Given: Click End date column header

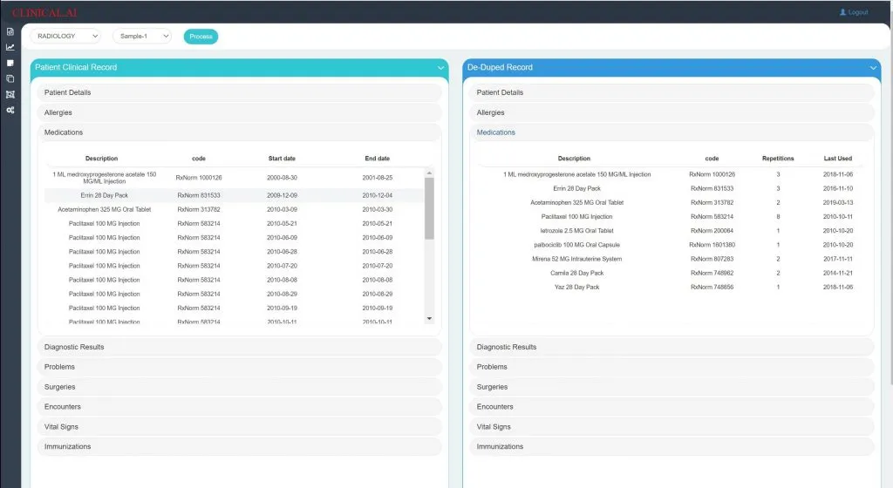Looking at the screenshot, I should pos(377,159).
